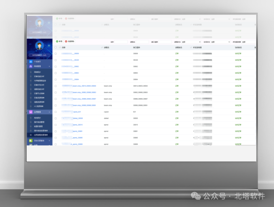274x207 pixels.
Task: Click the green plus 新增 button
Action: [x=59, y=41]
